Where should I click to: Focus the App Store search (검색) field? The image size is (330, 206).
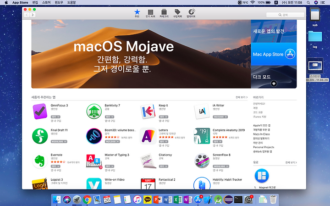click(x=285, y=15)
